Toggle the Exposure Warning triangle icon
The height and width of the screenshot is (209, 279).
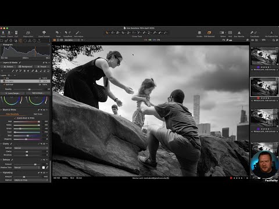[239, 33]
